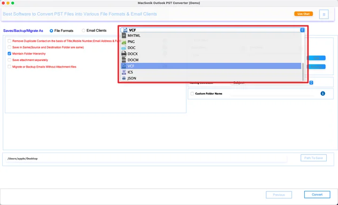Image resolution: width=338 pixels, height=205 pixels.
Task: Select the highlighted VCF entry
Action: (211, 66)
